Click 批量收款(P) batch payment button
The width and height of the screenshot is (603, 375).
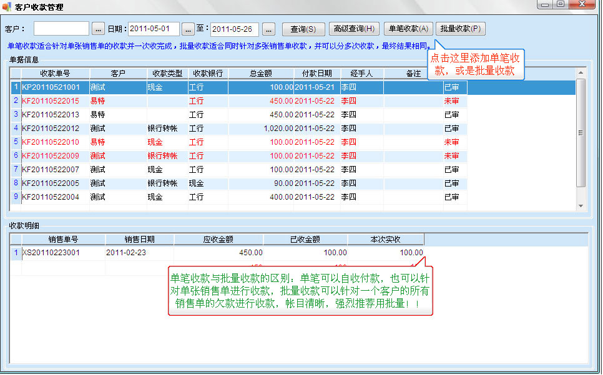(460, 29)
